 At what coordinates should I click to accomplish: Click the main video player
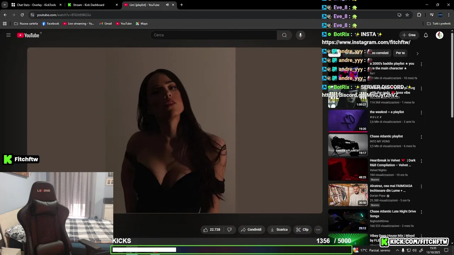coord(175,130)
